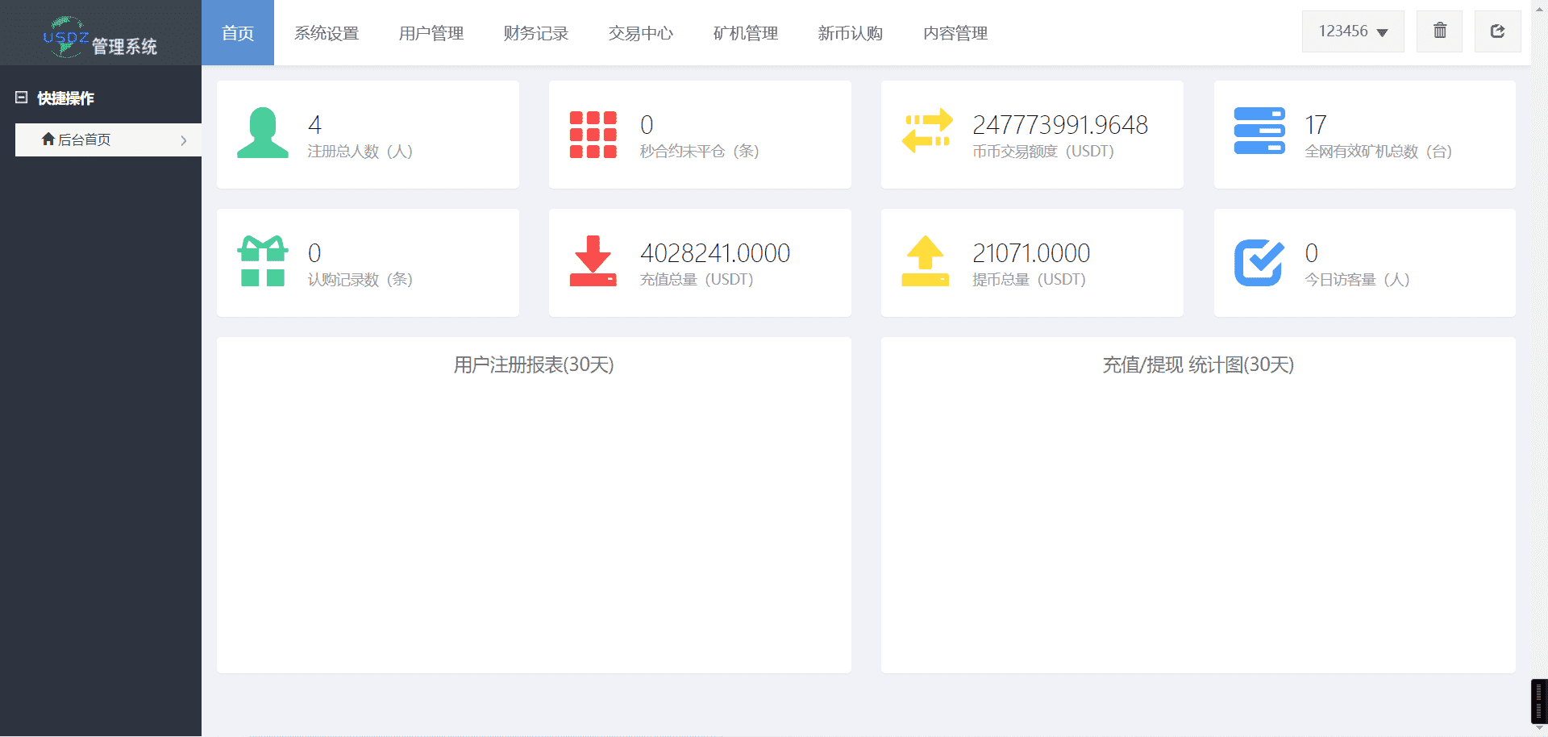Open the 用户管理 menu
1548x737 pixels.
click(x=431, y=33)
